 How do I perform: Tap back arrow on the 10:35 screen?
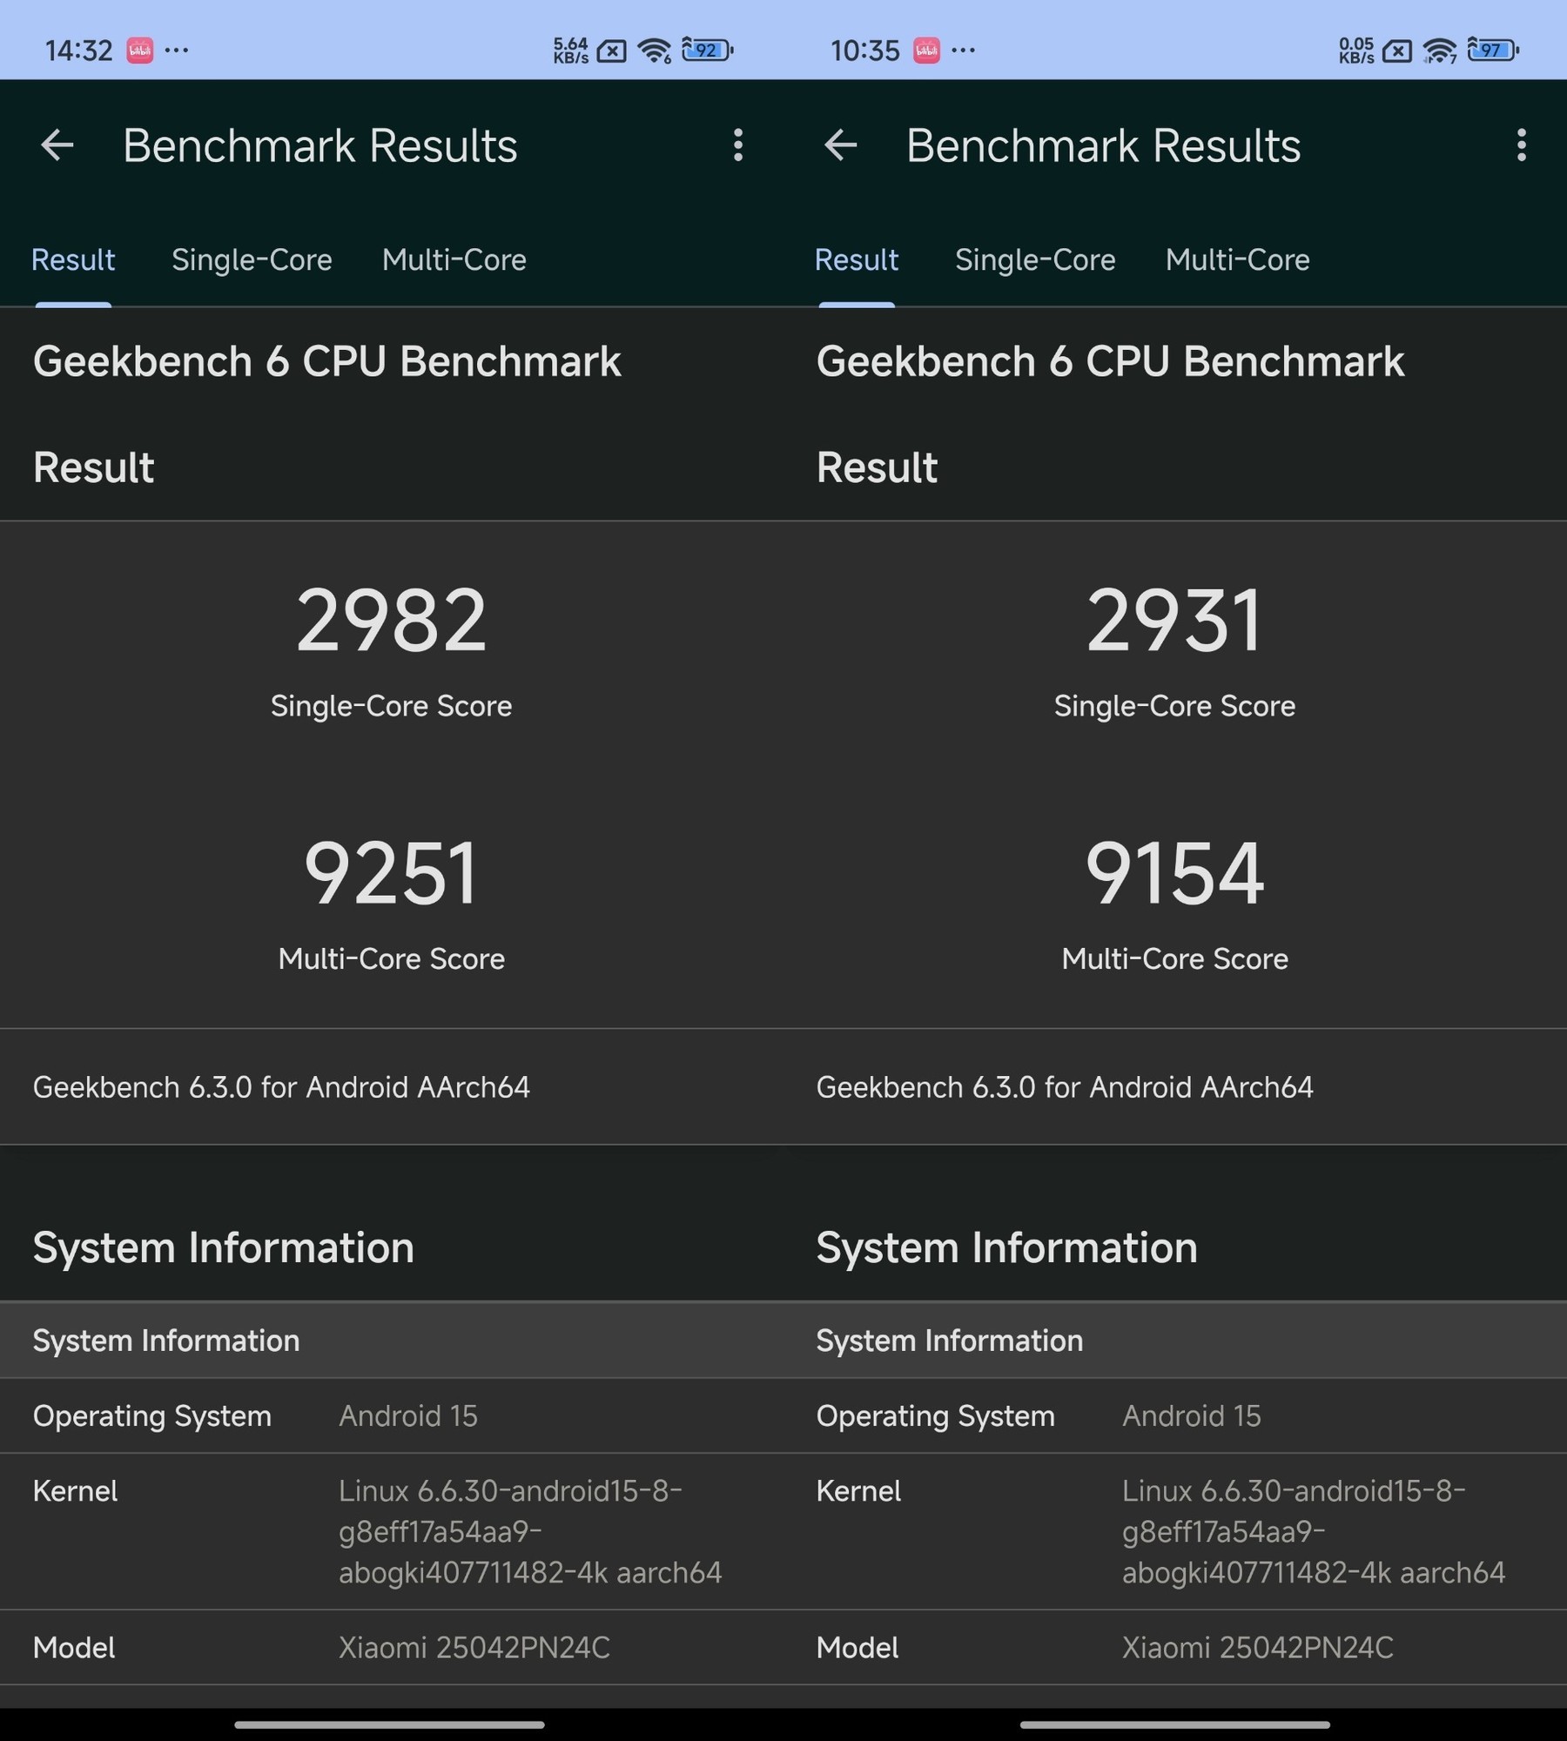pos(841,145)
